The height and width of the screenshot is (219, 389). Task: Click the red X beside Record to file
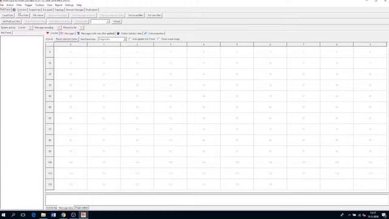tap(81, 27)
